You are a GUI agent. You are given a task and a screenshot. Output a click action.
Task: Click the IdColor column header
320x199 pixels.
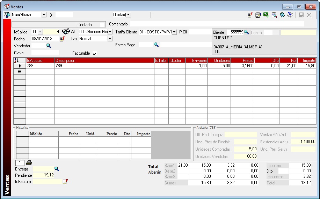point(177,61)
